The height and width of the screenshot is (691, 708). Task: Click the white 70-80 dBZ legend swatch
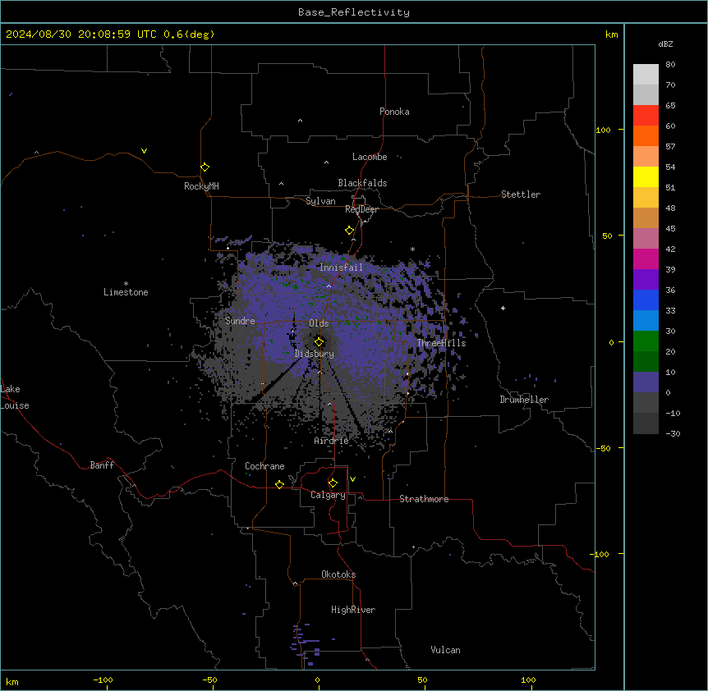click(x=646, y=75)
